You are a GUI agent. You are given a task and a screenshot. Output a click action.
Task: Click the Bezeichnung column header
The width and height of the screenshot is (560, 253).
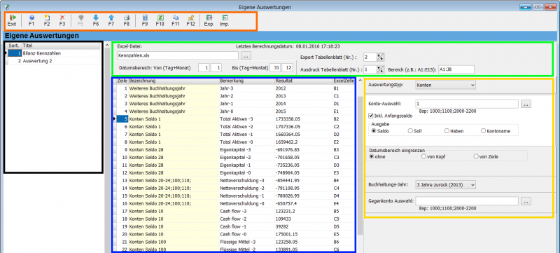[174, 81]
